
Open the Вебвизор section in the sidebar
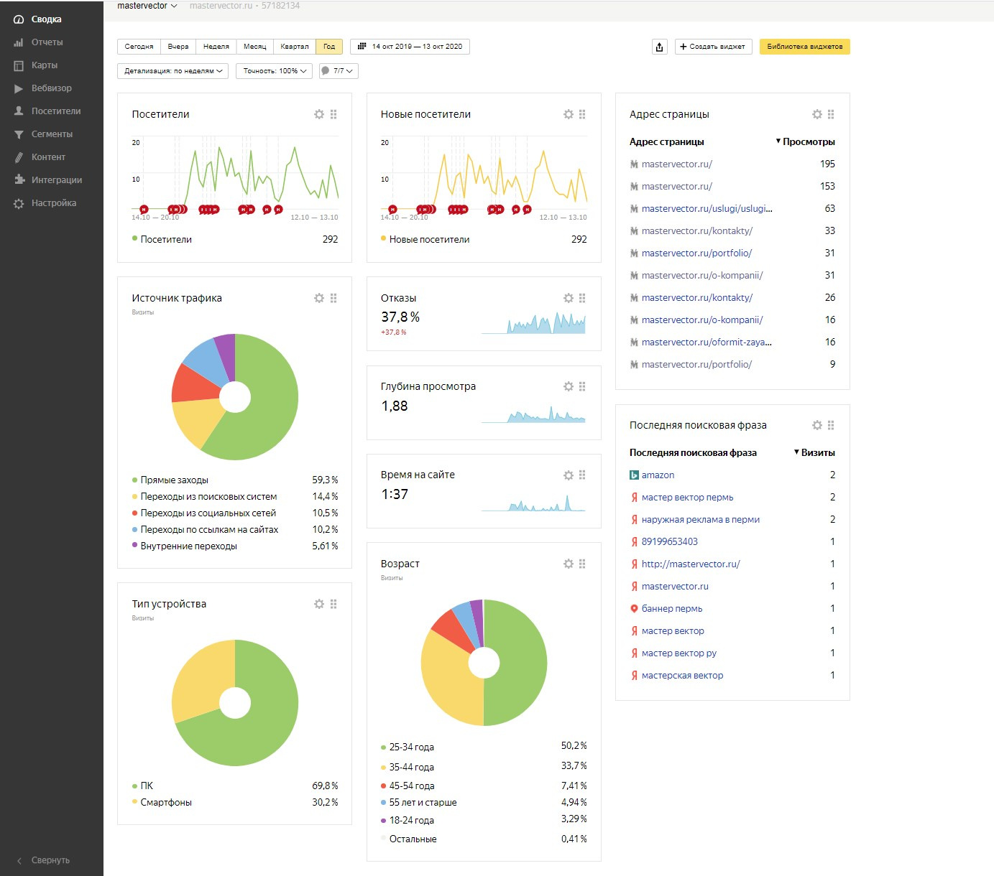tap(51, 88)
